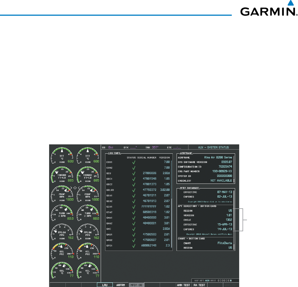Select the ARFRM softkey
The image size is (298, 287).
(121, 285)
